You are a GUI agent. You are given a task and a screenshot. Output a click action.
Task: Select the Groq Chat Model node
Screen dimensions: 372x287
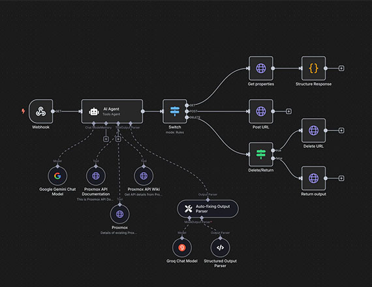(x=182, y=248)
